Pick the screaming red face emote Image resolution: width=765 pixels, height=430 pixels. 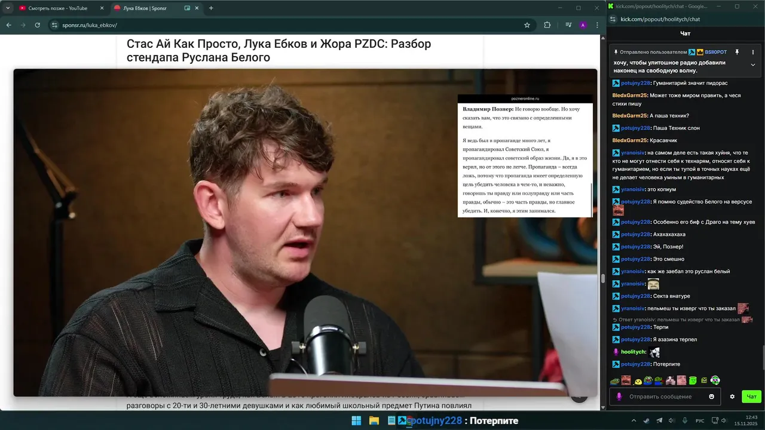pos(626,380)
